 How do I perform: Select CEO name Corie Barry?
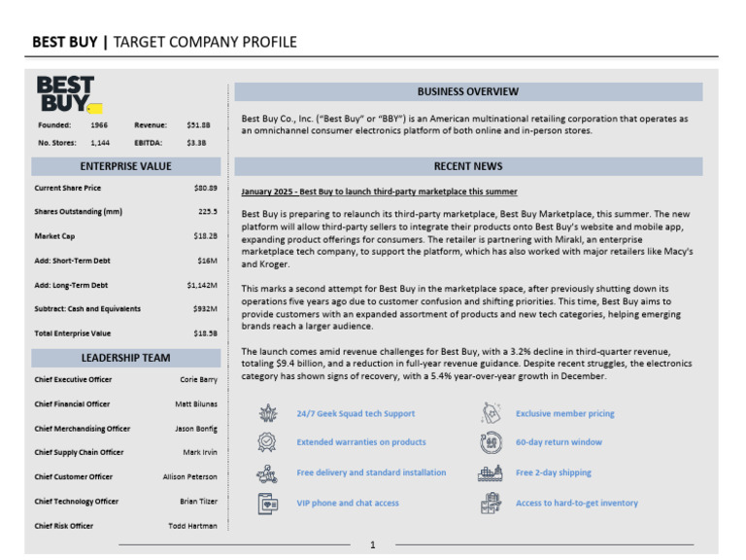click(198, 379)
